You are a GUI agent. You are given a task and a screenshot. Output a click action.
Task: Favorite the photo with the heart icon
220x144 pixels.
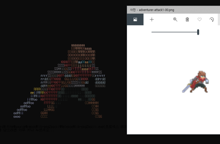click(x=200, y=19)
